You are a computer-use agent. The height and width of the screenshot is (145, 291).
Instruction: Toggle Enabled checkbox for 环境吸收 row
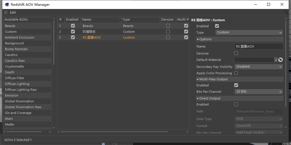tap(73, 31)
